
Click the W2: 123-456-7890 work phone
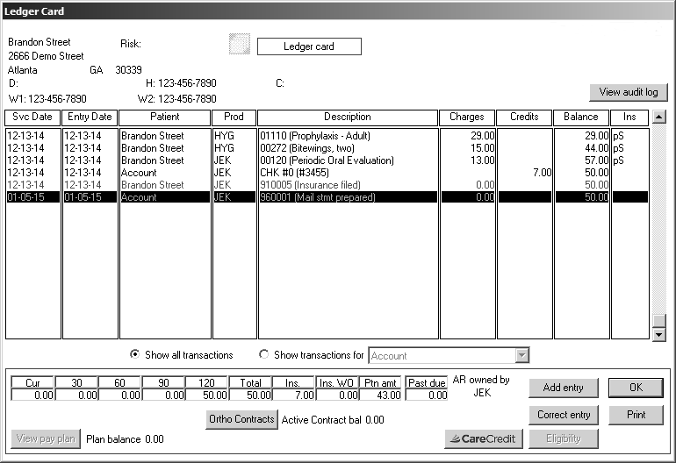coord(177,99)
